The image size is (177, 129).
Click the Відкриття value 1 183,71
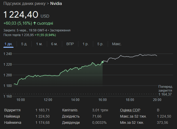42,110
